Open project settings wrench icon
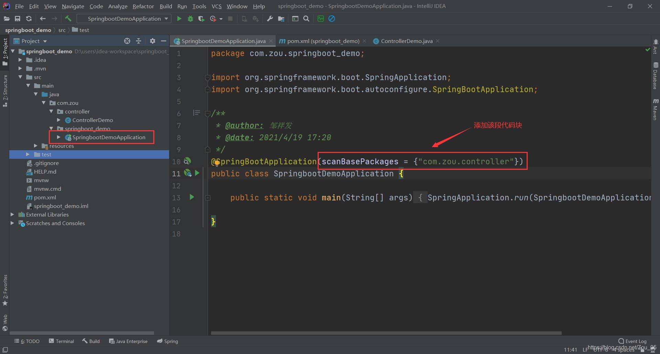660x354 pixels. [270, 19]
